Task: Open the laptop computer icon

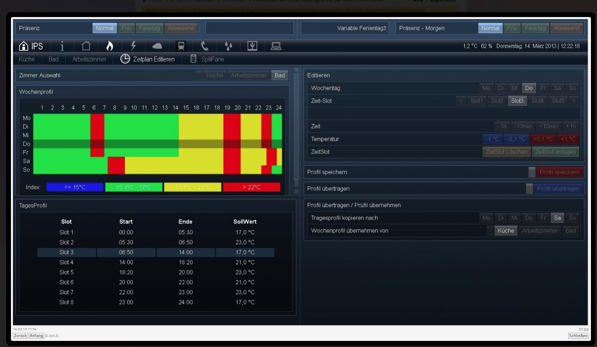Action: click(x=276, y=46)
